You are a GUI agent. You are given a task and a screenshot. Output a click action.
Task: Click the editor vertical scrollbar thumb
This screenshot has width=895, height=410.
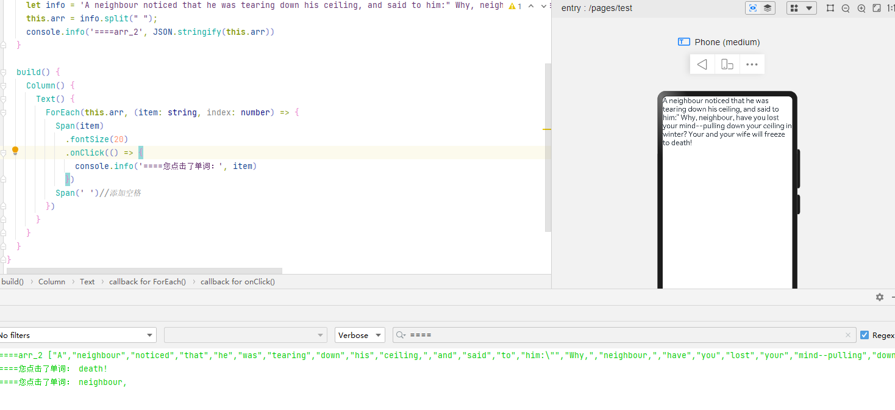pos(547,146)
